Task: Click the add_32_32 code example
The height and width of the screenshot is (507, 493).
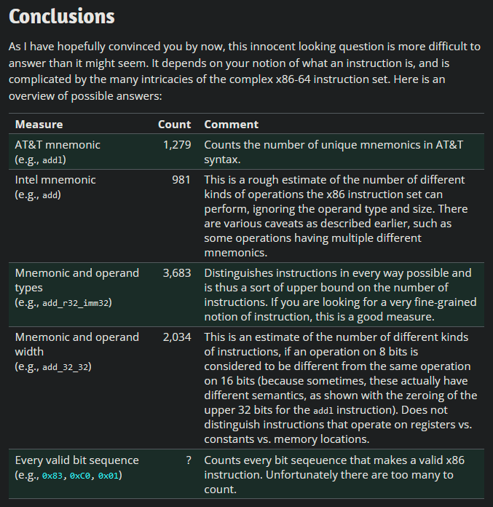Action: (64, 366)
